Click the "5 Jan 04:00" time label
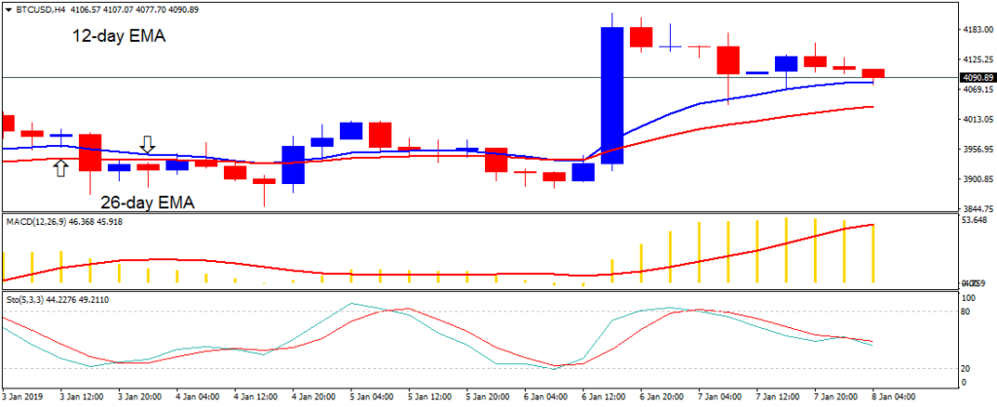 click(373, 397)
